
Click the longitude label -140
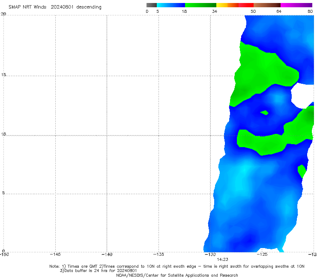point(107,254)
